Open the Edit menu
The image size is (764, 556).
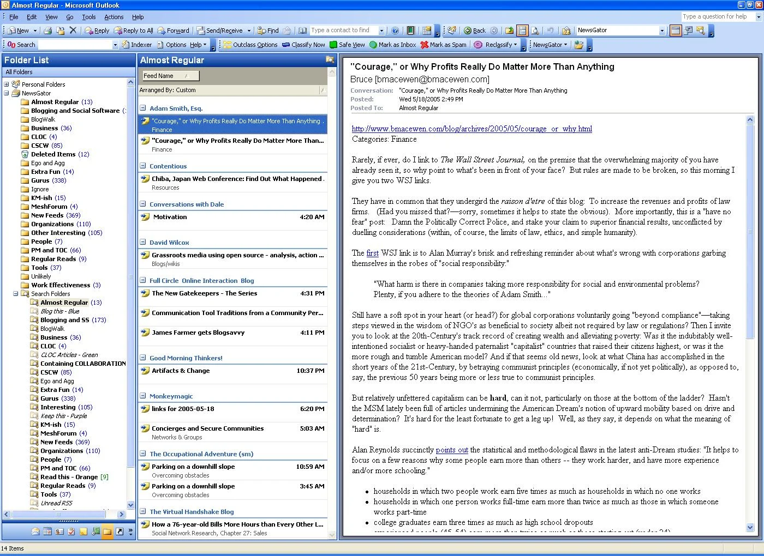pos(32,17)
